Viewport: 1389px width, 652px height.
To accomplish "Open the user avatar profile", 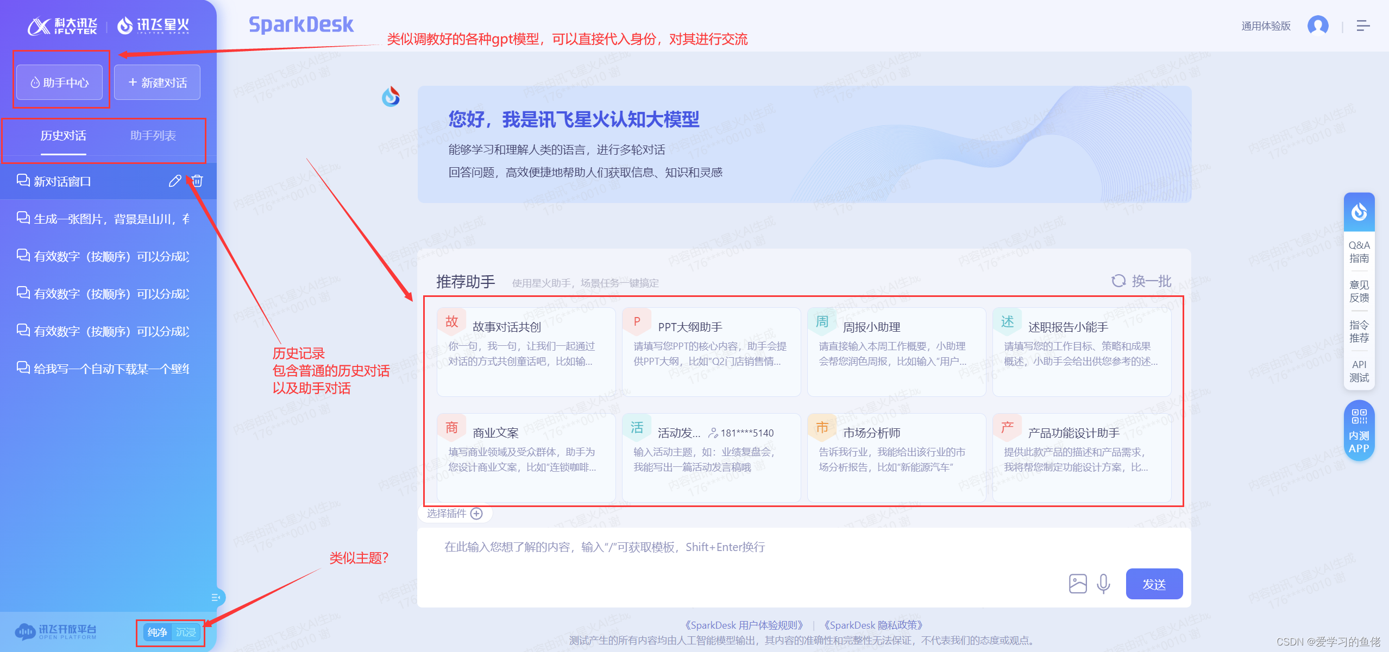I will pos(1318,26).
